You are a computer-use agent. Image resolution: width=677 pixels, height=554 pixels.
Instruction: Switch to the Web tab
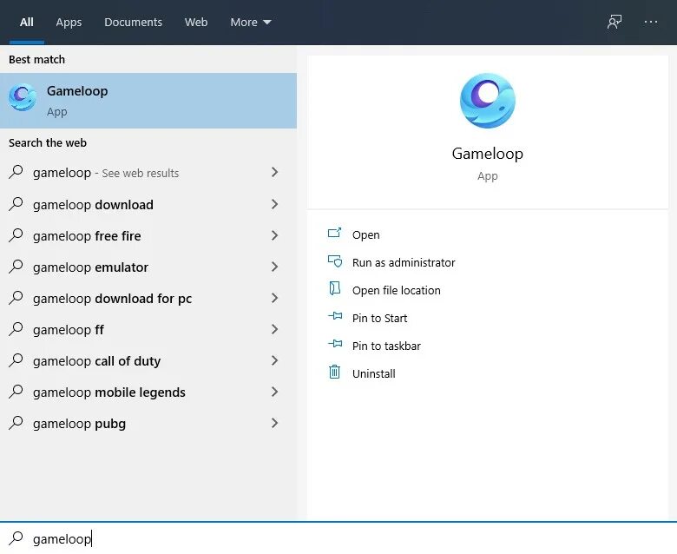click(196, 22)
